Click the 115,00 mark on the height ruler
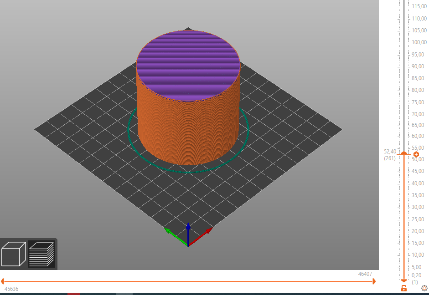429x295 pixels. coord(419,6)
